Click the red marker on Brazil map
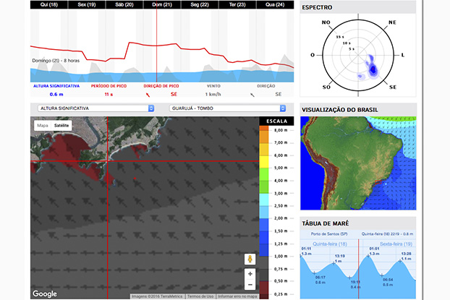Screen dimensions: 450x300 click(x=378, y=182)
